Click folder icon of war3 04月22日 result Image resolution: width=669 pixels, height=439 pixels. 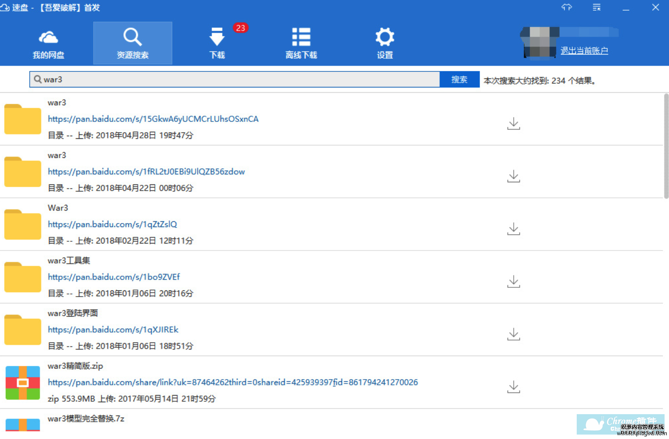coord(23,172)
